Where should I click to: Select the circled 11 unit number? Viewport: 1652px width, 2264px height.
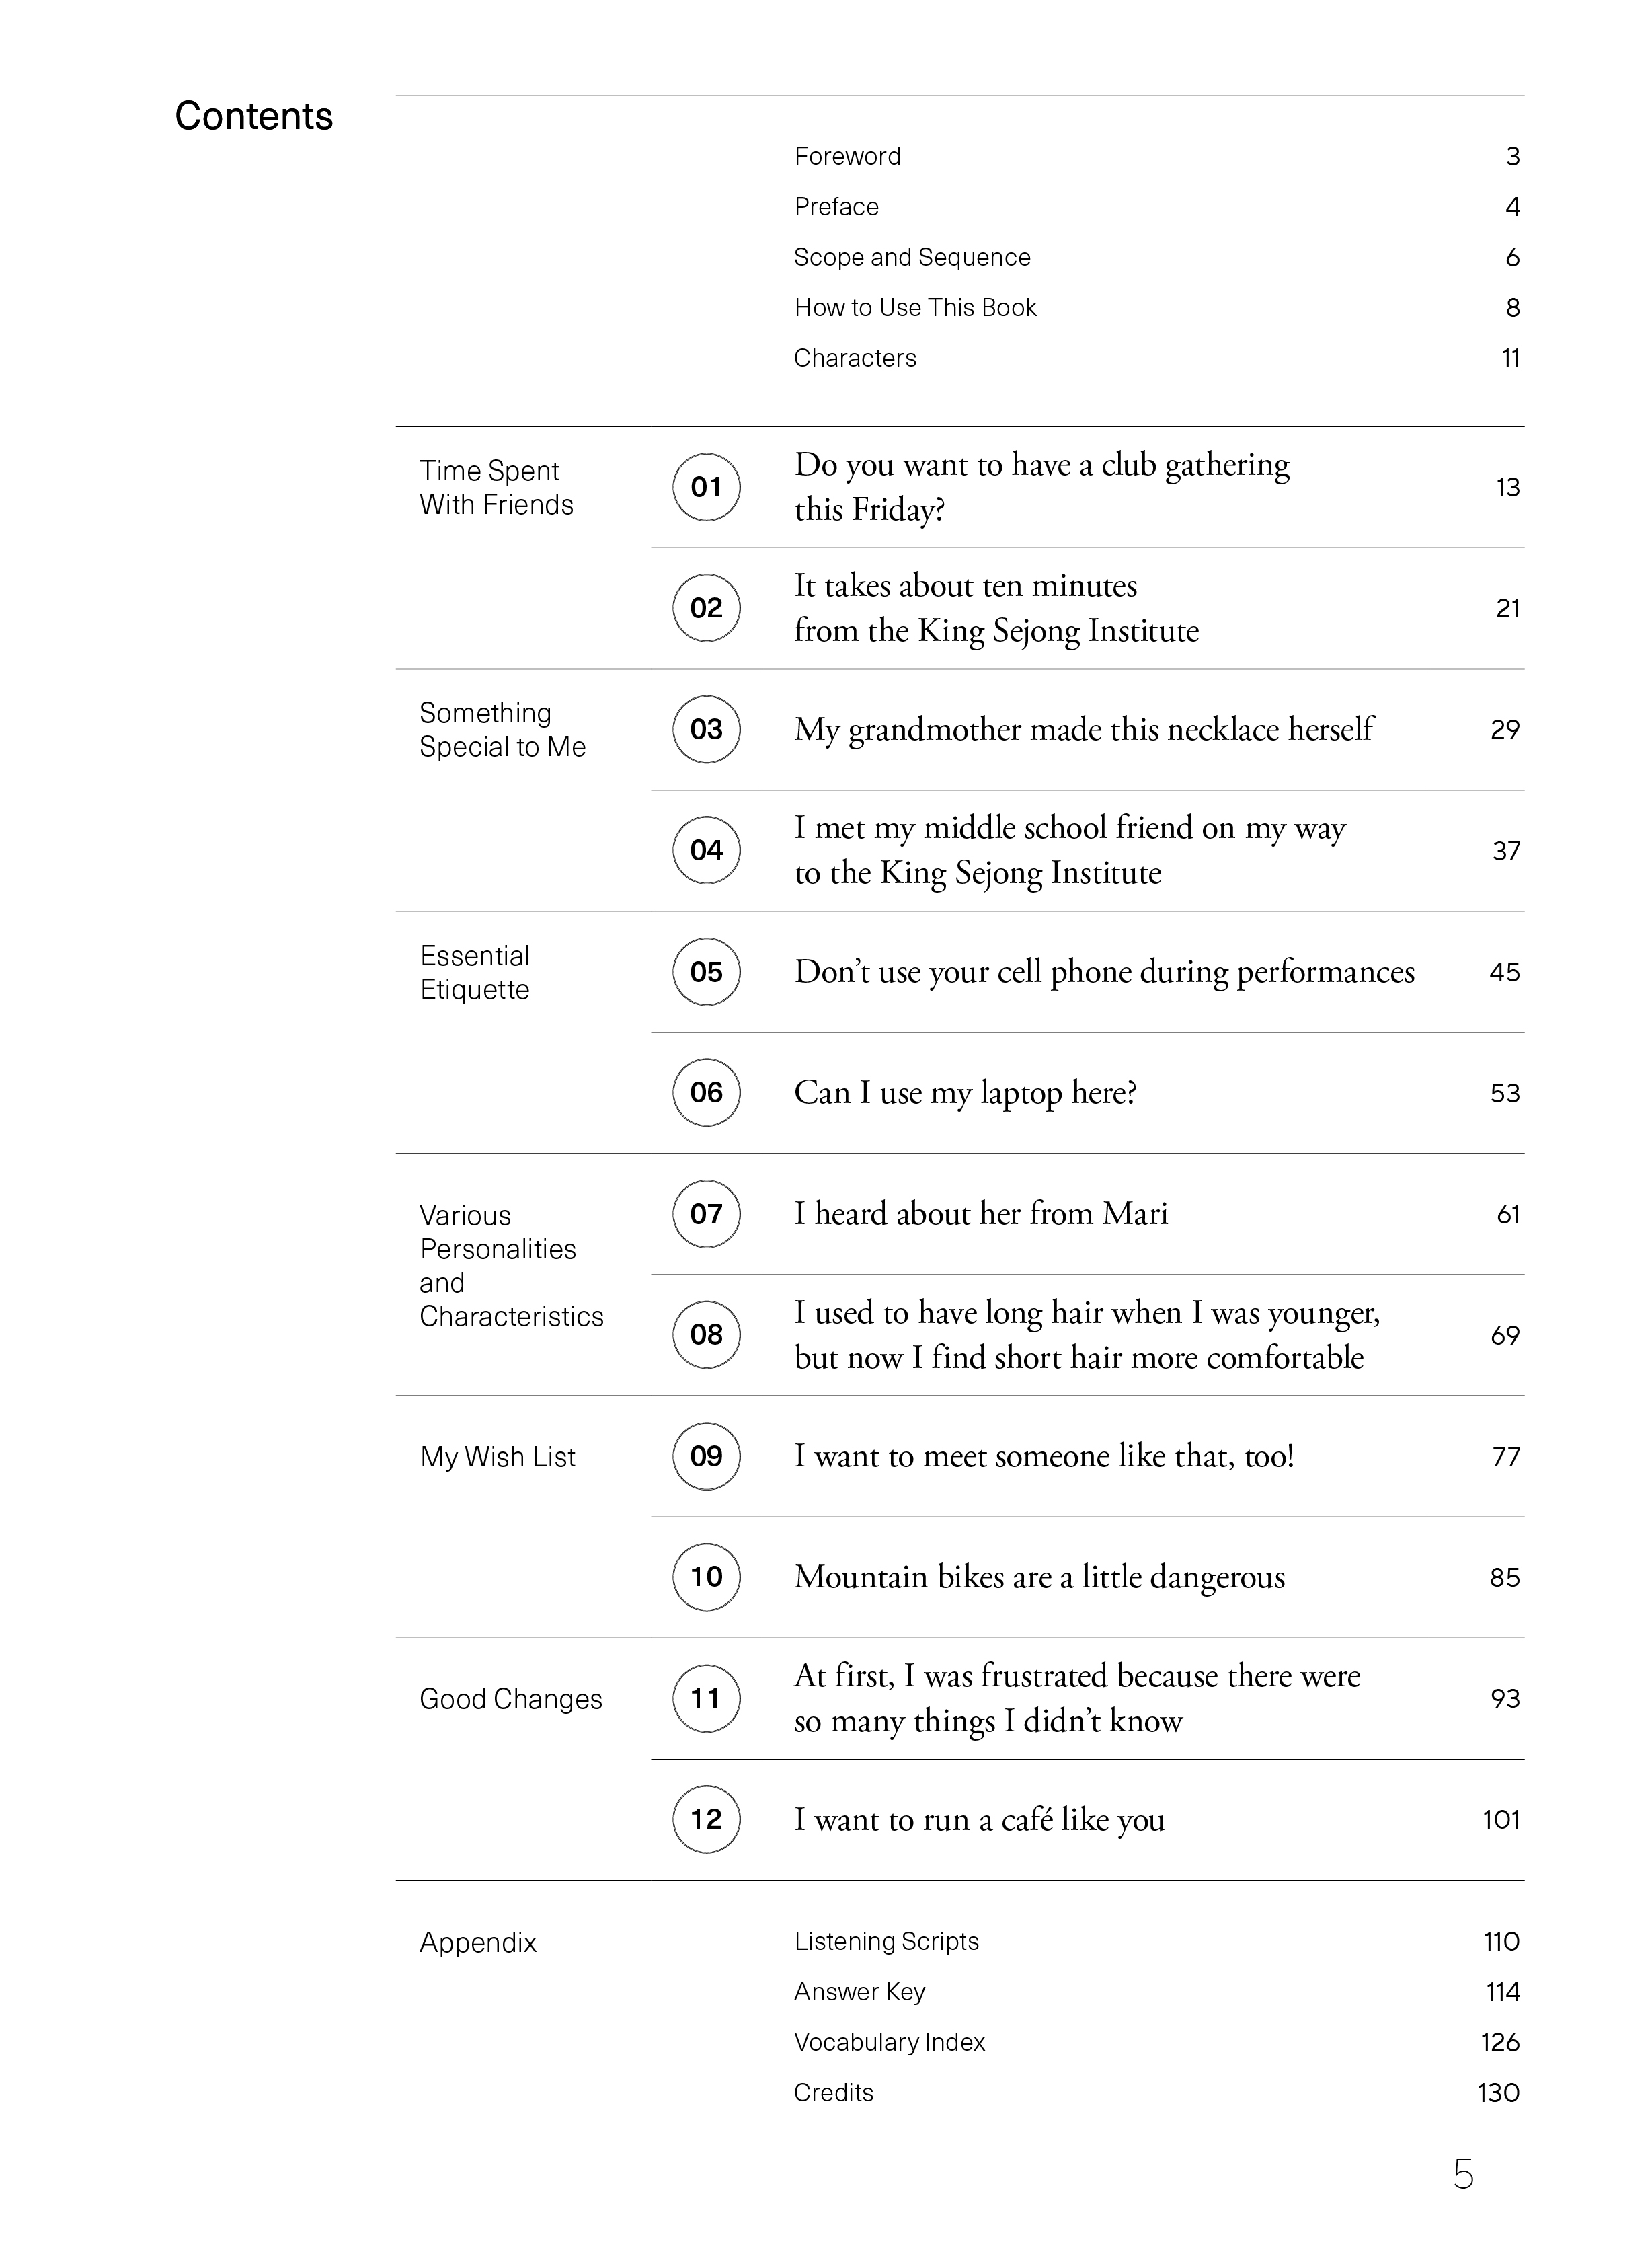point(706,1698)
